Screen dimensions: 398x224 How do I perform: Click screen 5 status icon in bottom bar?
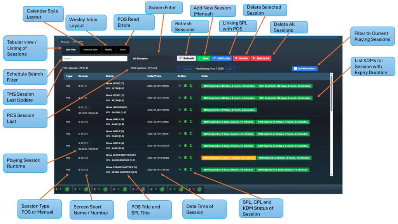(x=143, y=189)
